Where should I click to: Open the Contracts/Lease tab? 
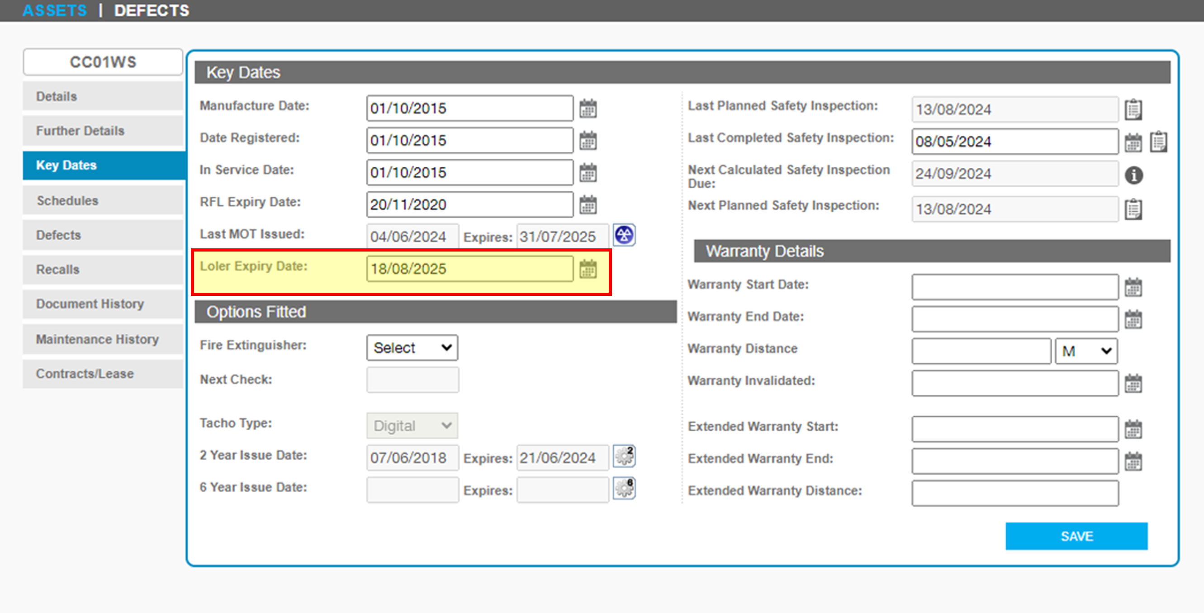coord(103,374)
